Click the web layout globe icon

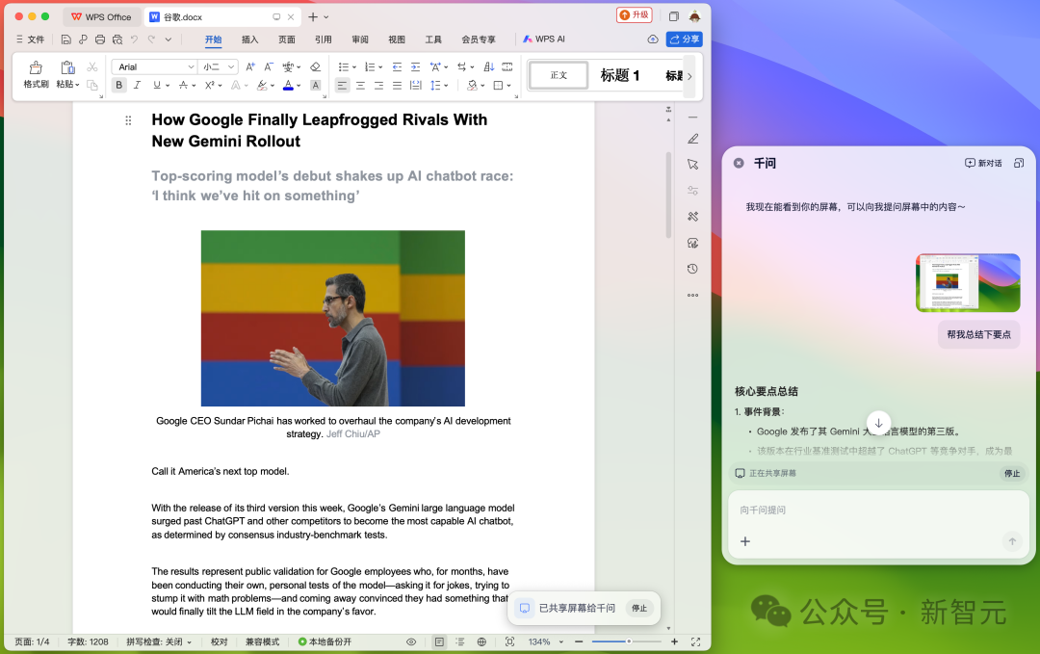481,641
